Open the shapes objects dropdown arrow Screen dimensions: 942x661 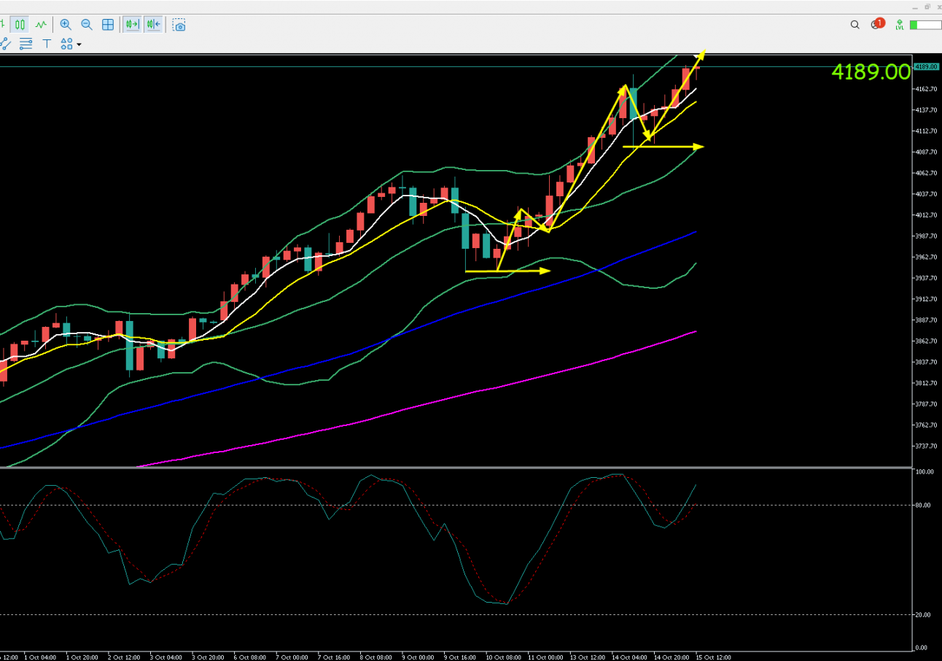pyautogui.click(x=79, y=45)
